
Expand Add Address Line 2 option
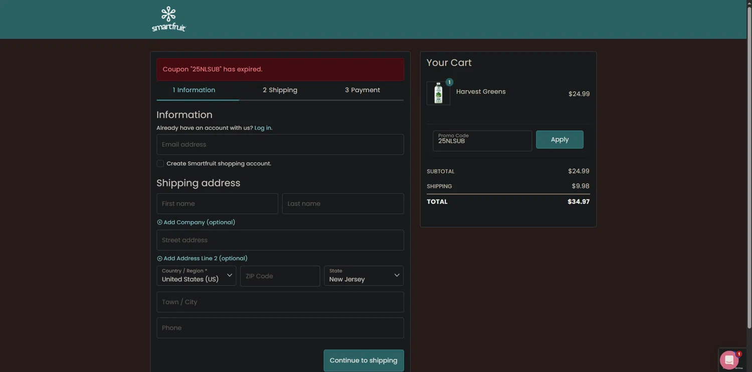(x=202, y=258)
